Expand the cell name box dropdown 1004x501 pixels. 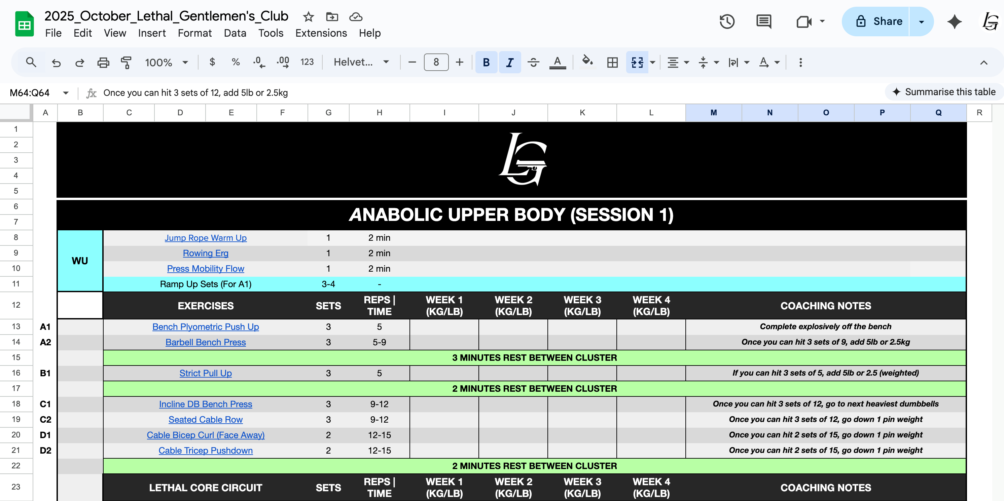tap(66, 93)
